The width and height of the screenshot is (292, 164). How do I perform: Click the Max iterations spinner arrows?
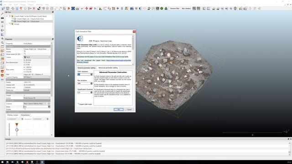[x=91, y=83]
